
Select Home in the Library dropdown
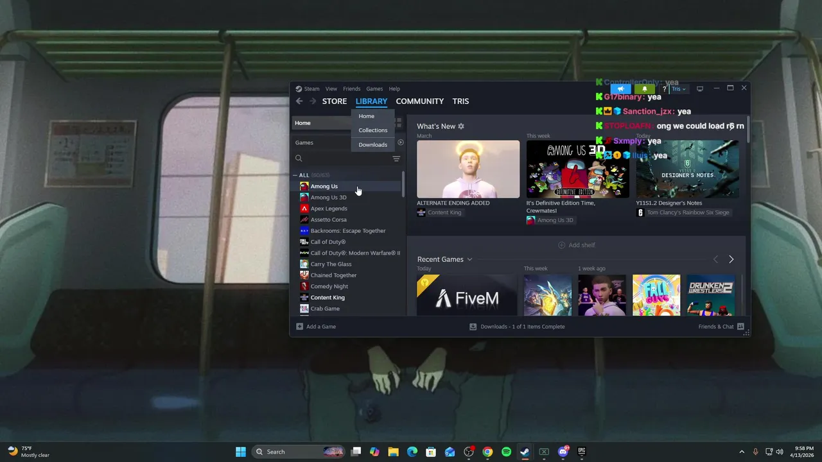(373, 116)
